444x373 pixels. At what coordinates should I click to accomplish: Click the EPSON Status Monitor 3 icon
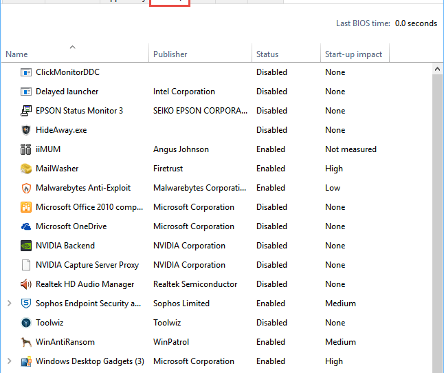26,111
